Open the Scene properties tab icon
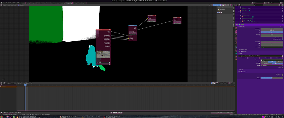Screen dimensions: 284x118 [236, 37]
